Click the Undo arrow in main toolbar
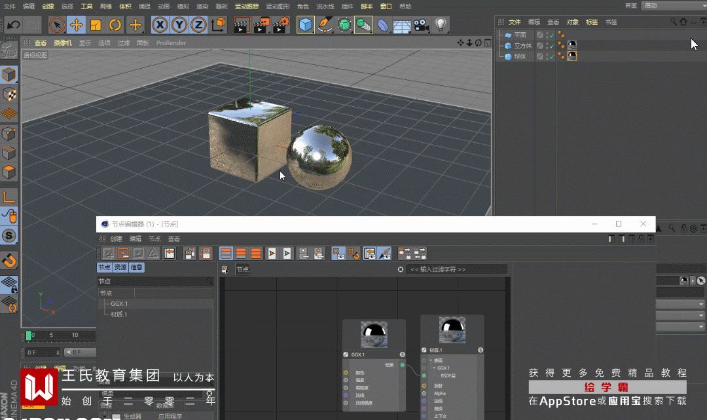 pos(13,24)
